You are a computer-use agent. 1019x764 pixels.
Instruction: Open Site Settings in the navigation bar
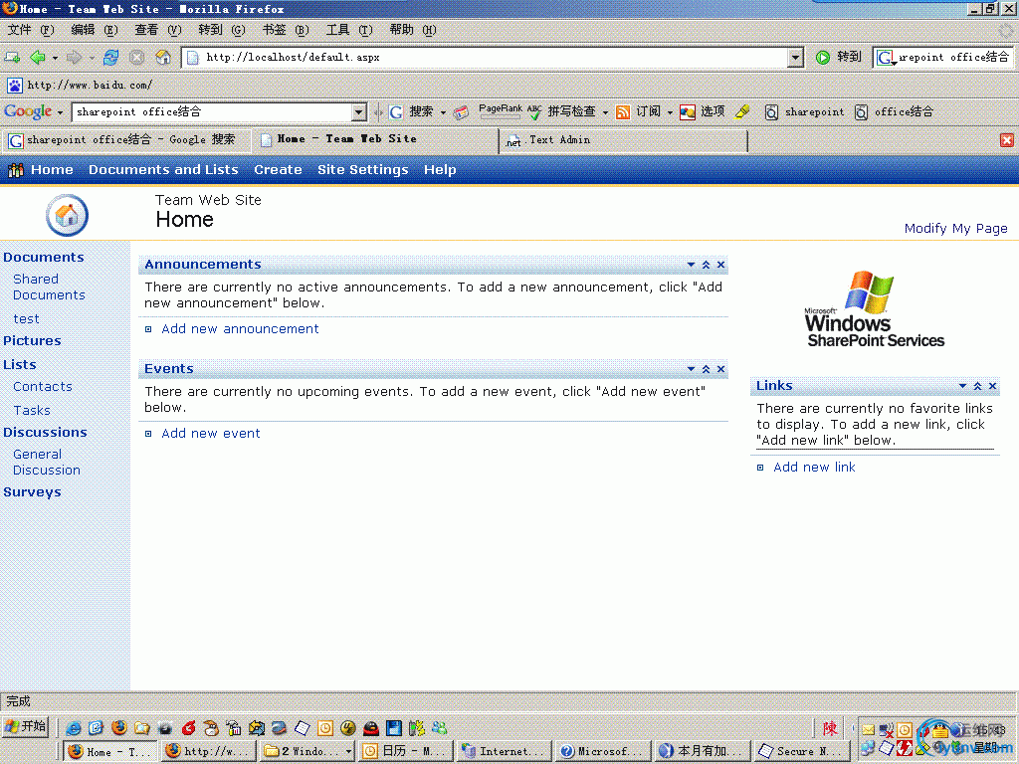362,169
